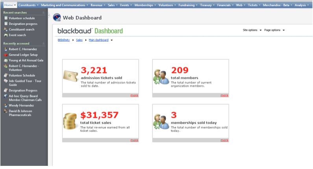Collapse the Recent searches section
This screenshot has width=313, height=169.
[x=44, y=13]
